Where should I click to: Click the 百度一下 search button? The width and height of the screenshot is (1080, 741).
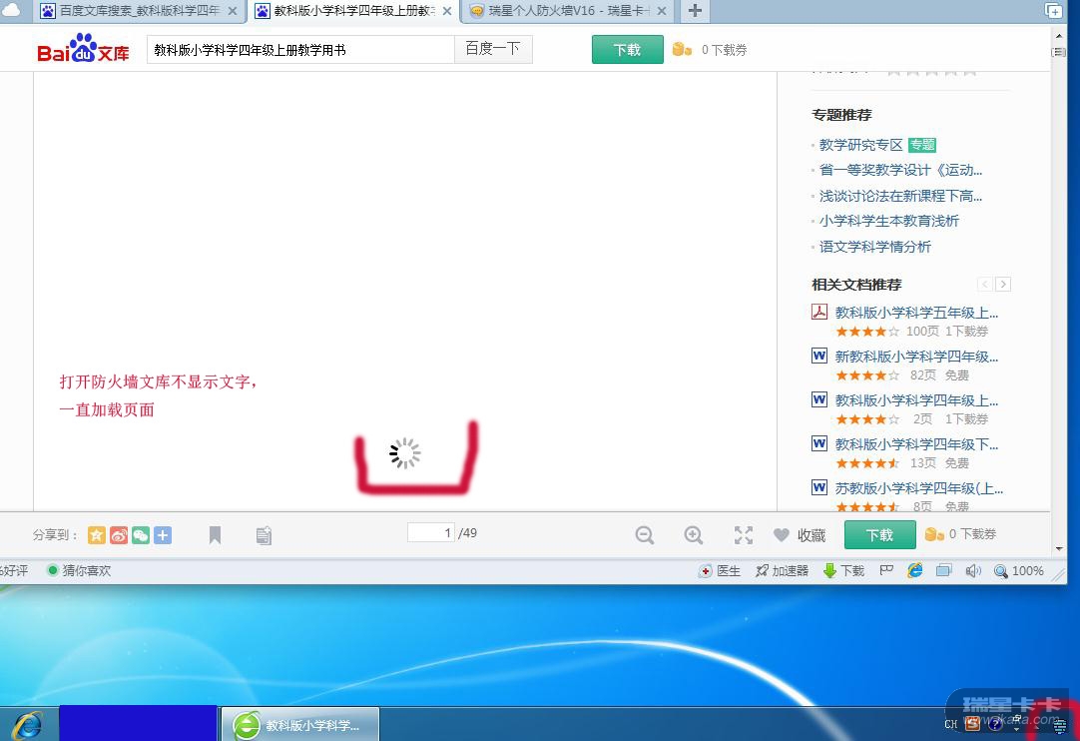click(x=493, y=49)
